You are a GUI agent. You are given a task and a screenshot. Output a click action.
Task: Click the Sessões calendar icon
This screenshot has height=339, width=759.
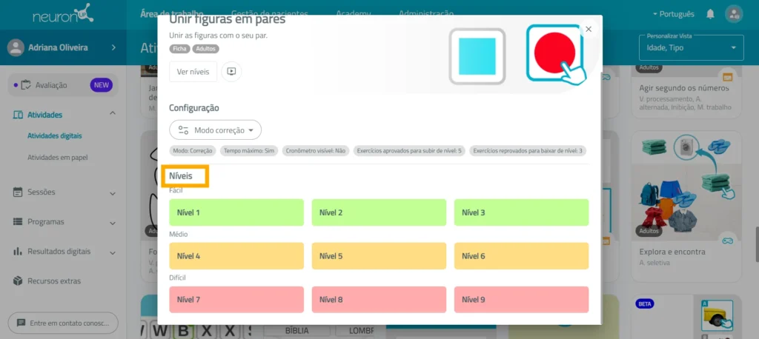(x=18, y=192)
